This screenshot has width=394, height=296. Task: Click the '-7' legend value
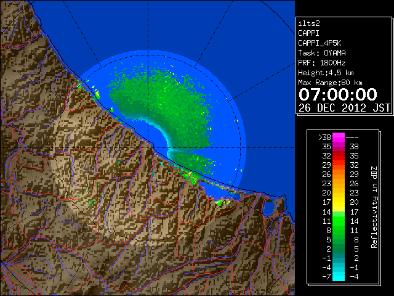click(x=327, y=277)
